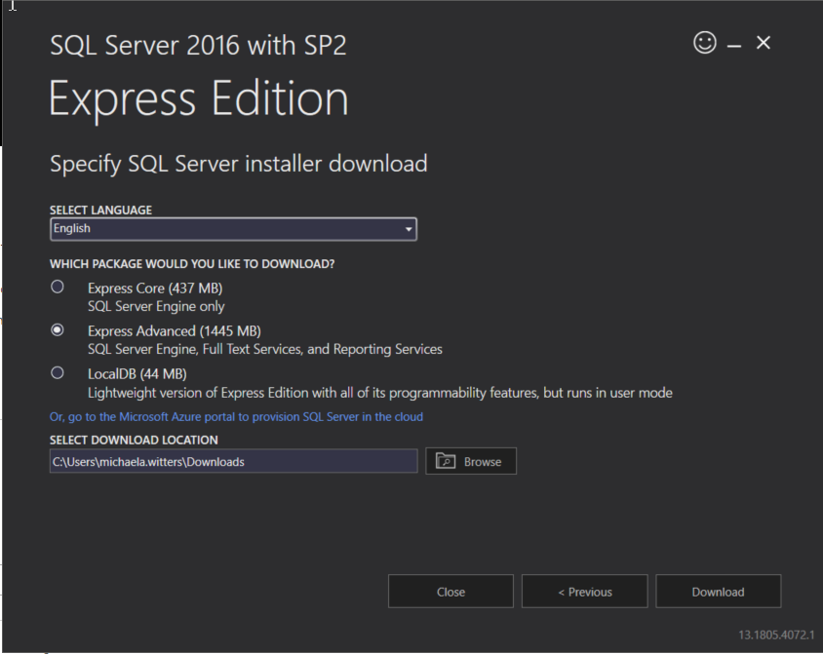
Task: Click the Express Core (437 MB) label
Action: (156, 289)
